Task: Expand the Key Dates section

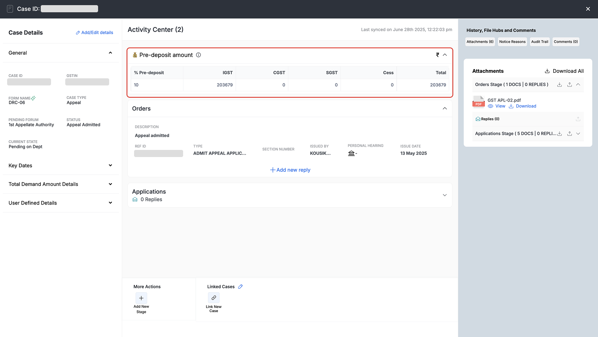Action: pos(110,165)
